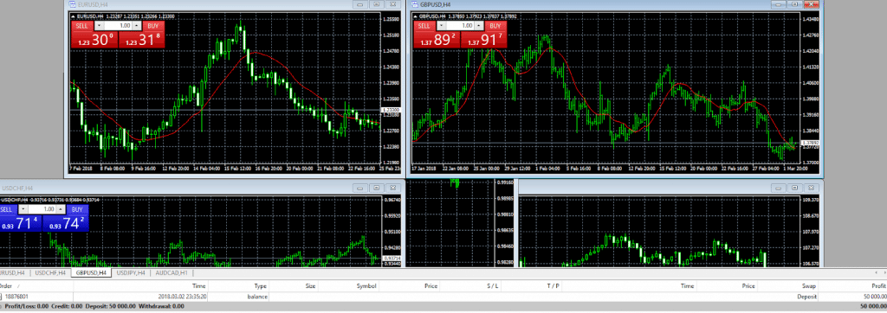Increase EURUSD trade volume with up arrow
Image resolution: width=887 pixels, height=313 pixels.
[137, 26]
